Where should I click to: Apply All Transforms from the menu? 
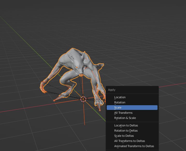(x=132, y=113)
